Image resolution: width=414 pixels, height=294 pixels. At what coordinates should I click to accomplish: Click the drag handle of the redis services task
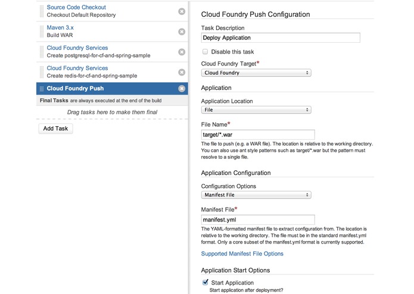[x=42, y=72]
